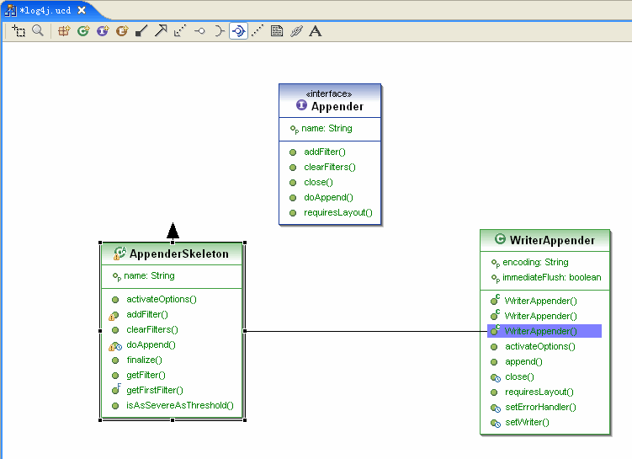
Task: Select the new class tool (green C)
Action: tap(83, 31)
